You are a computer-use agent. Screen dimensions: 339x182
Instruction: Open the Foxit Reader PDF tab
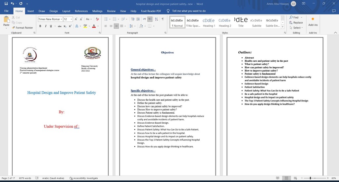click(151, 11)
